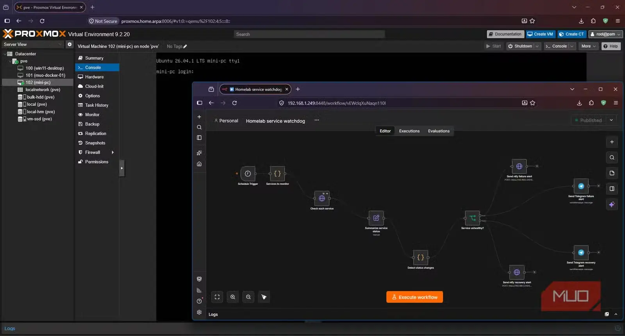The height and width of the screenshot is (336, 625).
Task: Open the Shutdown dropdown arrow
Action: coord(537,46)
